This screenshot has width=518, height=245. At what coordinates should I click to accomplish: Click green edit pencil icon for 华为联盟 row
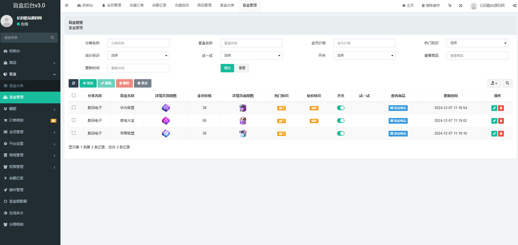494,108
